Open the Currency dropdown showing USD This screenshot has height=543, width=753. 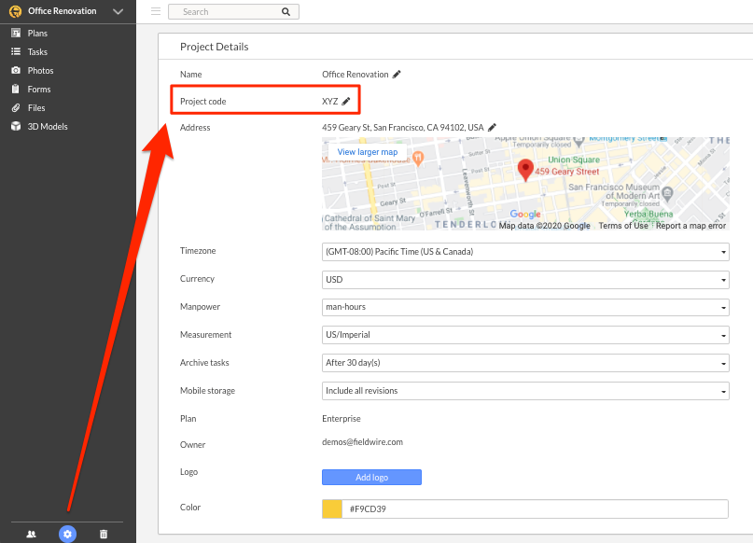[x=525, y=279]
